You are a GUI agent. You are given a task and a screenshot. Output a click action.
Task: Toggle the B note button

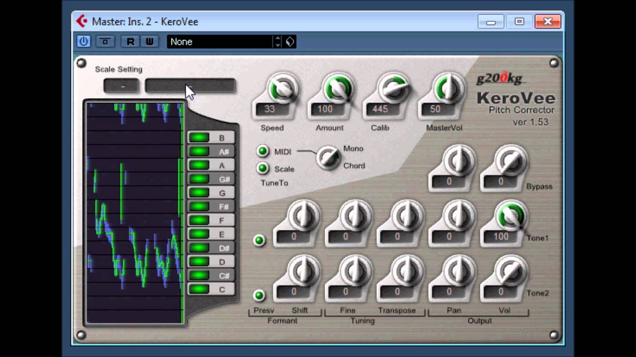(211, 138)
